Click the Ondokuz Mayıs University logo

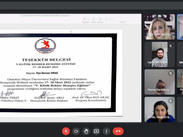(x=45, y=46)
